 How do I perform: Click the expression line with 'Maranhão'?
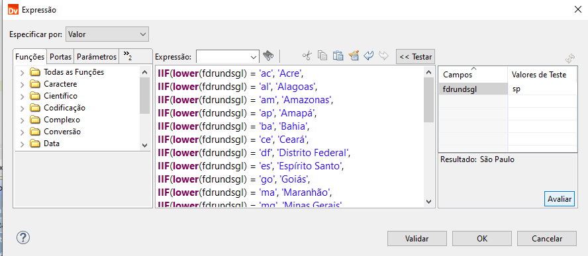pos(245,192)
